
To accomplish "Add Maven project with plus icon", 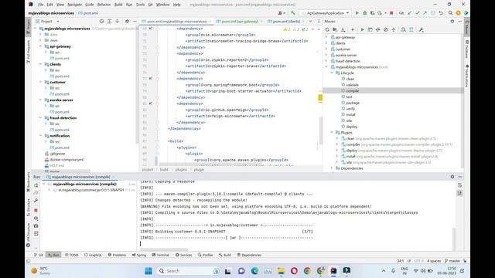I will click(353, 29).
